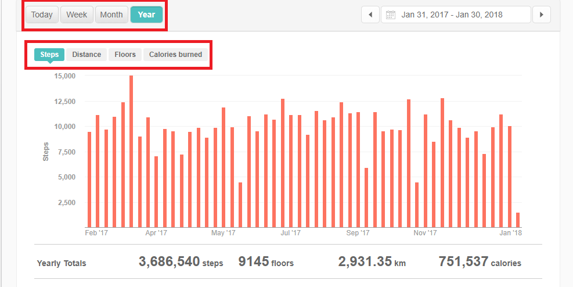Click the Jan 31, 2017 date range field
Viewport: 573px width, 287px height.
452,15
